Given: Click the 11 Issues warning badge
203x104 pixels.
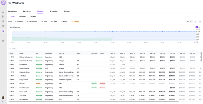Looking at the screenshot, I should [75, 21].
